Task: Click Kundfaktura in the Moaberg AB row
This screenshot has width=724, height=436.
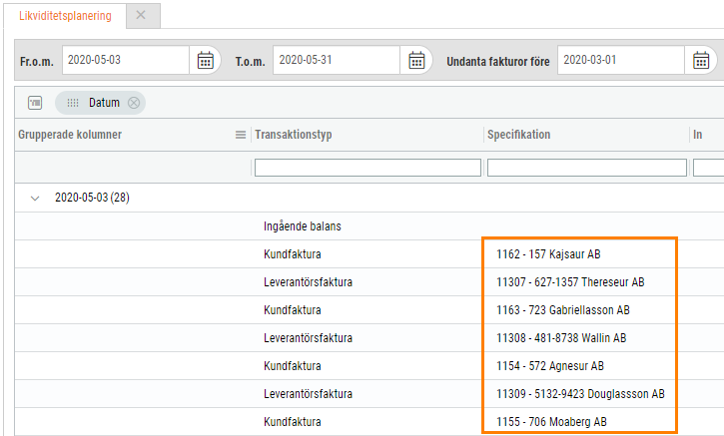Action: 293,422
